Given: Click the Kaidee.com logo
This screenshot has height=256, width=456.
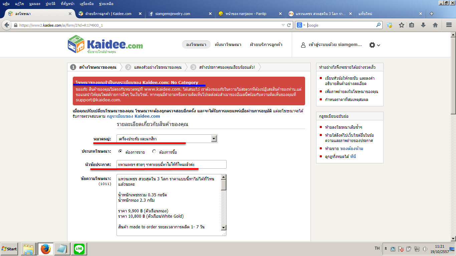Looking at the screenshot, I should click(x=105, y=44).
